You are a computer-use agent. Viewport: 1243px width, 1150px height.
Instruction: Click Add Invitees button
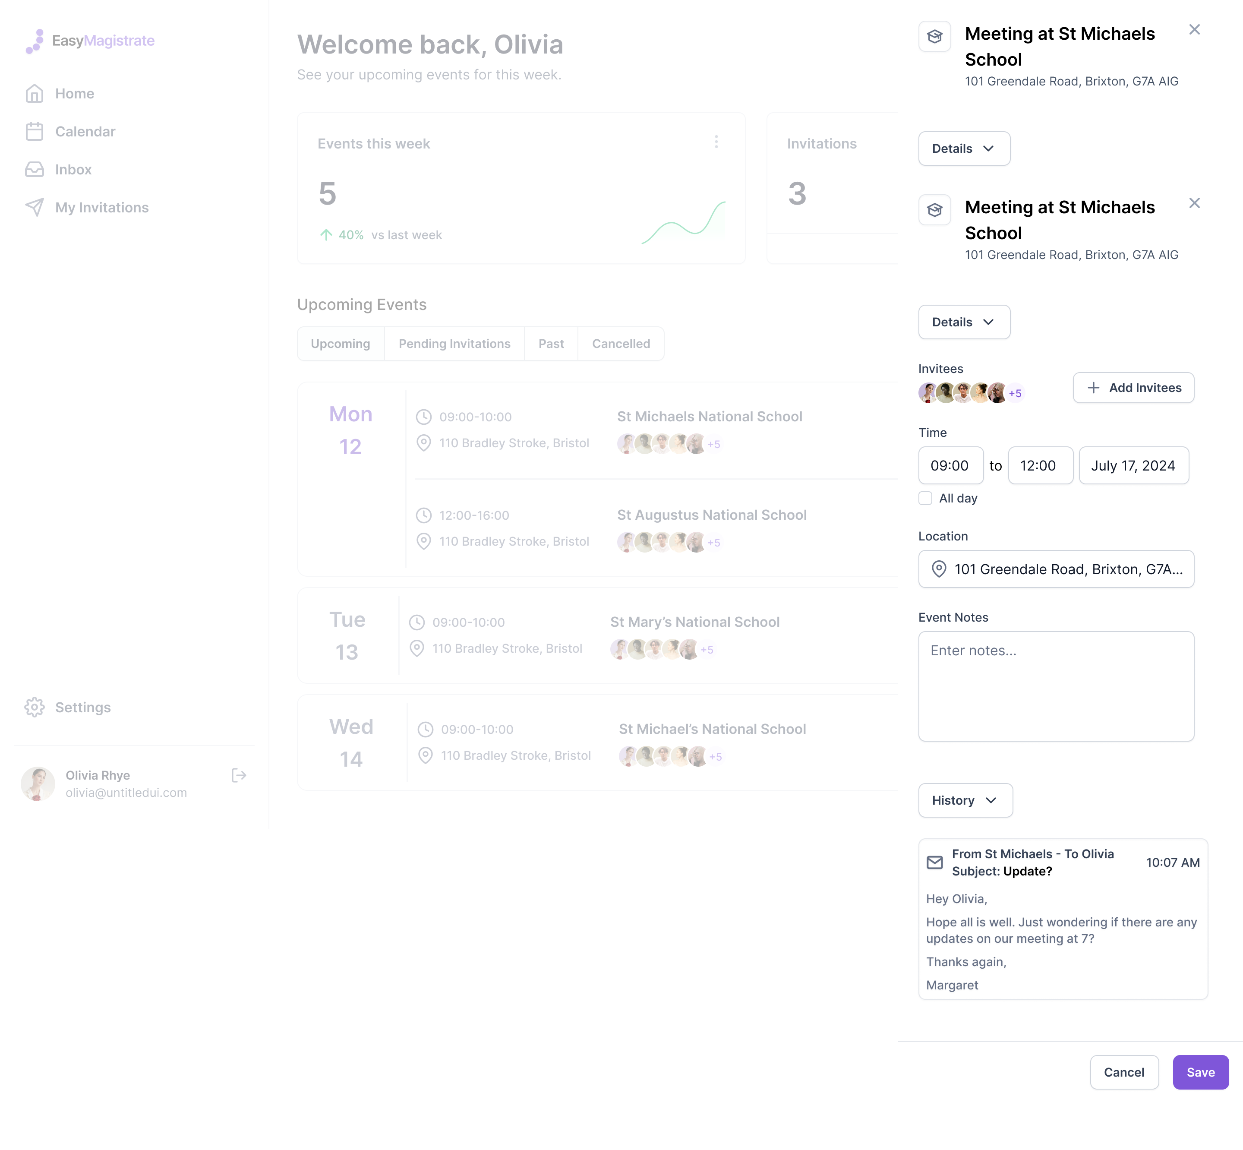point(1133,388)
